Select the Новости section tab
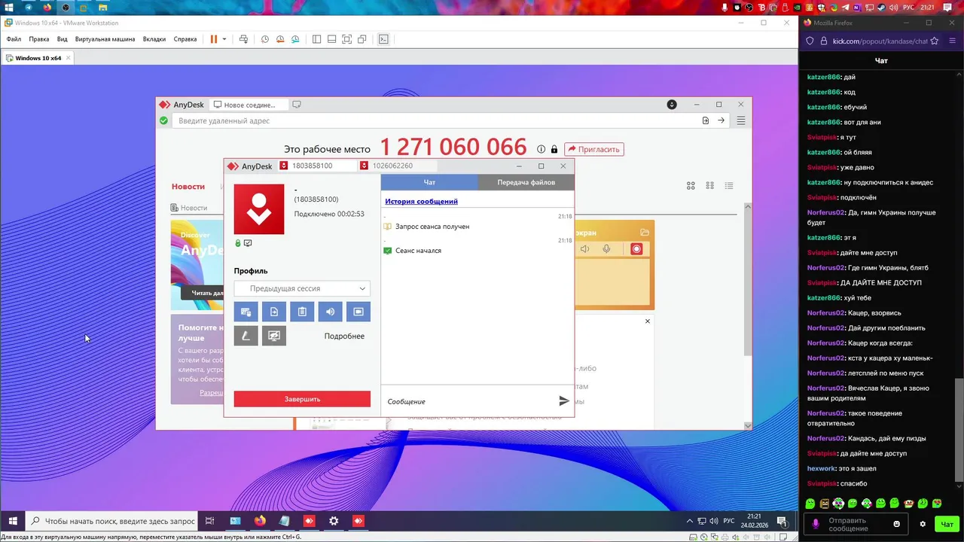964x542 pixels. pyautogui.click(x=188, y=187)
